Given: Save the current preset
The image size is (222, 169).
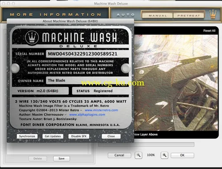Looking at the screenshot, I should point(62,159).
